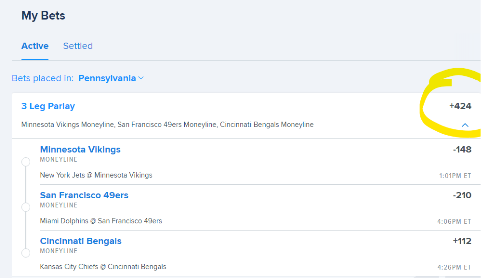The image size is (501, 278).
Task: Click the +424 parlay odds
Action: click(x=460, y=106)
